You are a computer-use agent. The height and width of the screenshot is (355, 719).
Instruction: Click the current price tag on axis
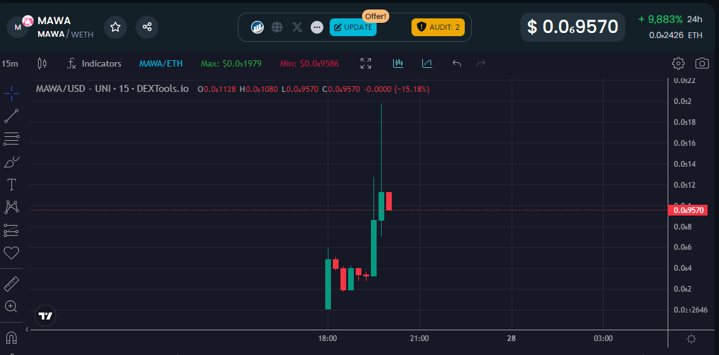coord(688,210)
